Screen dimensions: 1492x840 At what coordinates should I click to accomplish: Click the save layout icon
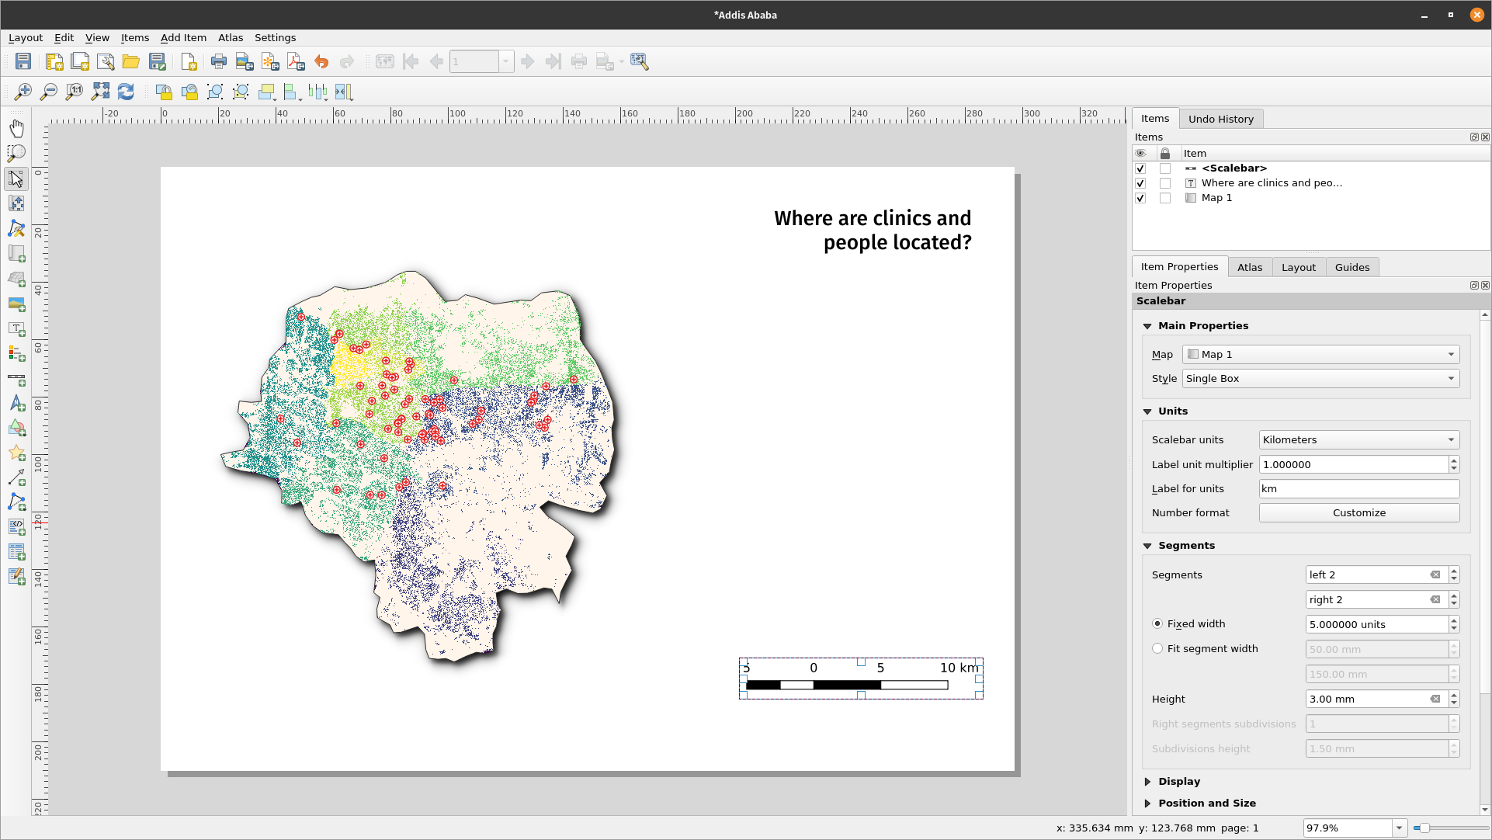coord(23,61)
